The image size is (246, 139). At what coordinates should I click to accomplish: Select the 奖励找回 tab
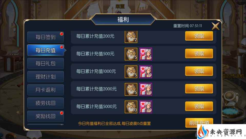tap(46, 116)
